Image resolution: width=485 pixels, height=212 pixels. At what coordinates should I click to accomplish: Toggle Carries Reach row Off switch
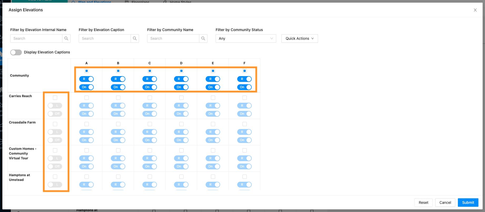55,114
